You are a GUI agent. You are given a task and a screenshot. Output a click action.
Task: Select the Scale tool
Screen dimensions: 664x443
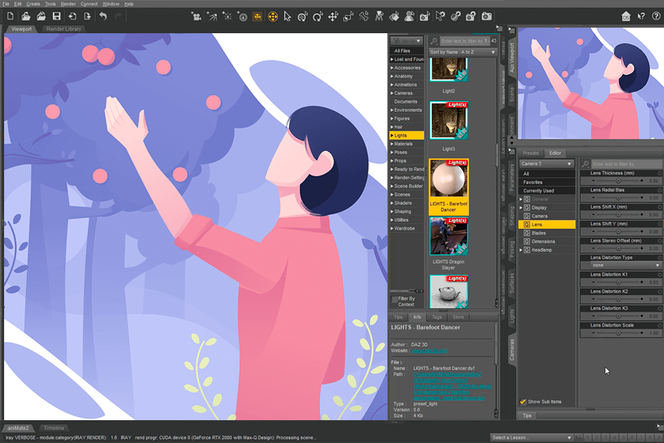[347, 16]
